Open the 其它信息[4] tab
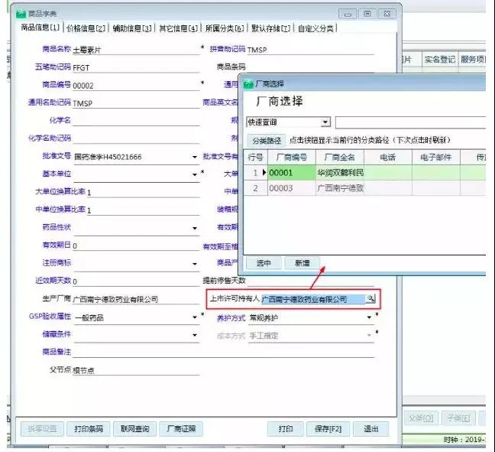This screenshot has width=495, height=452. click(178, 28)
